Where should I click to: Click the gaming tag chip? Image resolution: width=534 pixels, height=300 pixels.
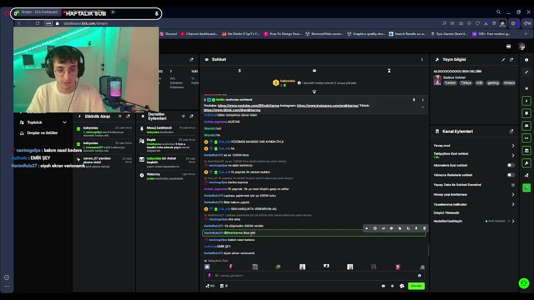pyautogui.click(x=493, y=83)
